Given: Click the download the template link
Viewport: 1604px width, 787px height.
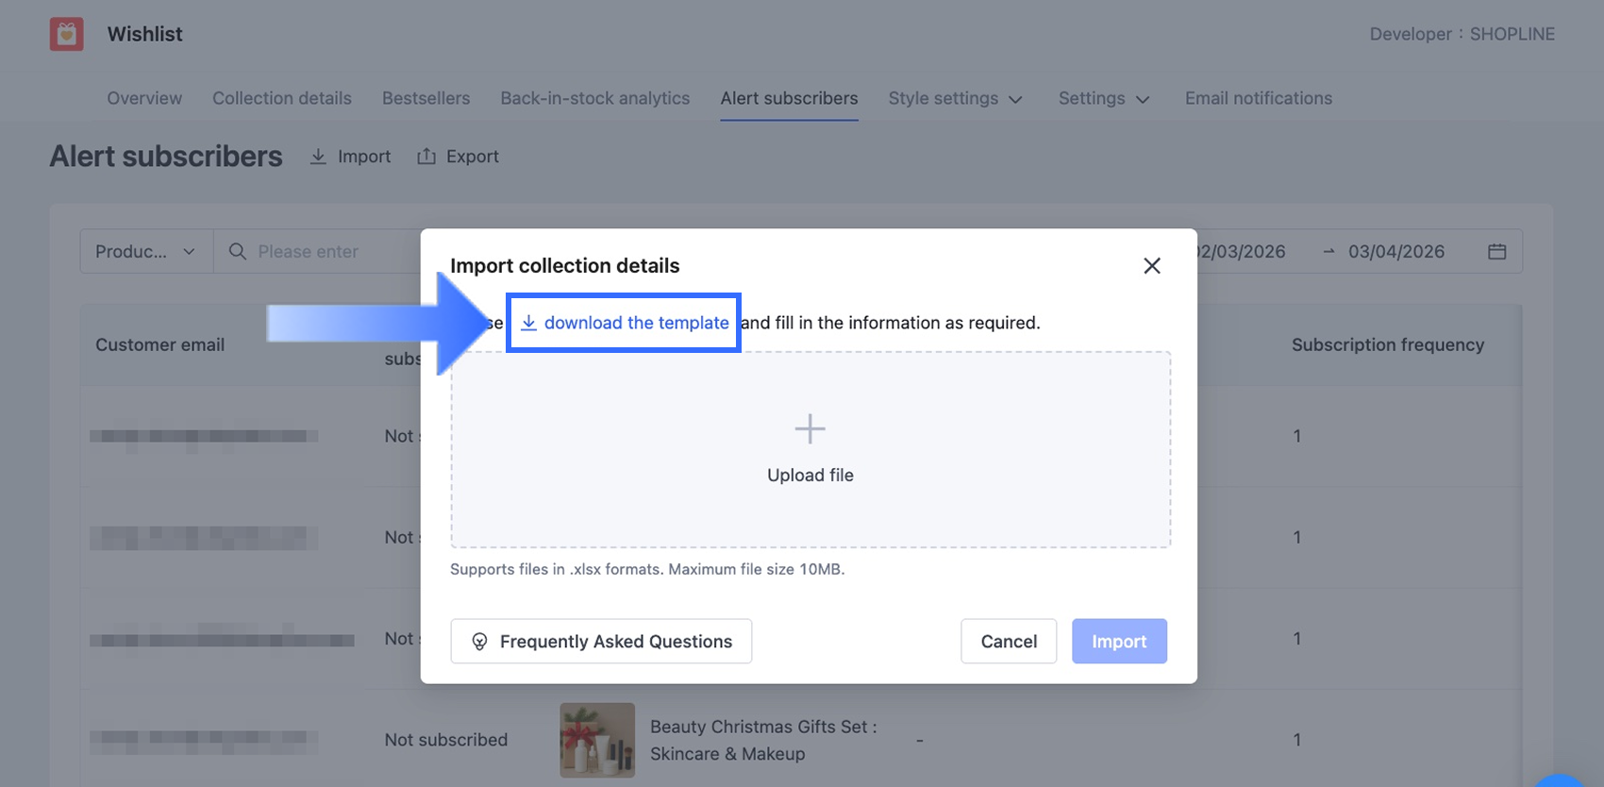Looking at the screenshot, I should click(625, 323).
